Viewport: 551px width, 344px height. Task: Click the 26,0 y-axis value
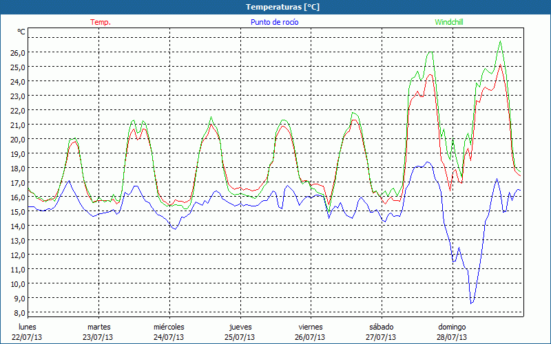pyautogui.click(x=18, y=52)
